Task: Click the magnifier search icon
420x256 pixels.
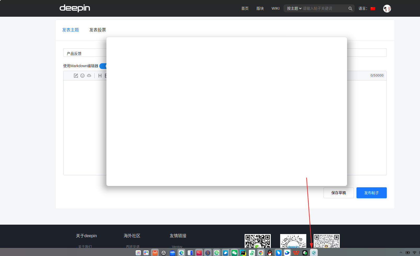Action: 350,8
